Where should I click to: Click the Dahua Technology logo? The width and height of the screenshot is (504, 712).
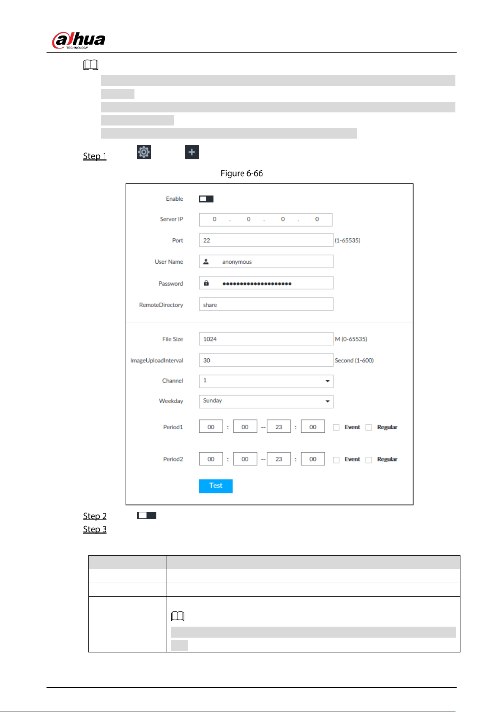[x=79, y=41]
